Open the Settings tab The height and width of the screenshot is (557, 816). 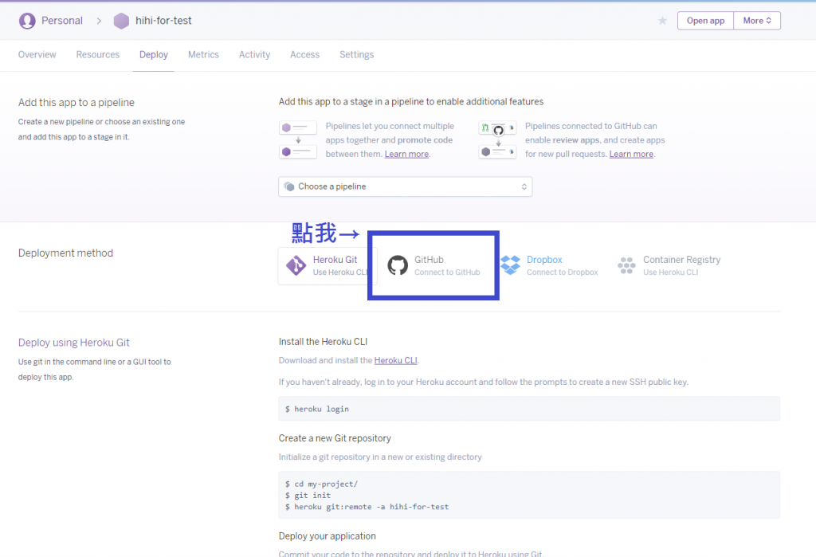click(356, 55)
